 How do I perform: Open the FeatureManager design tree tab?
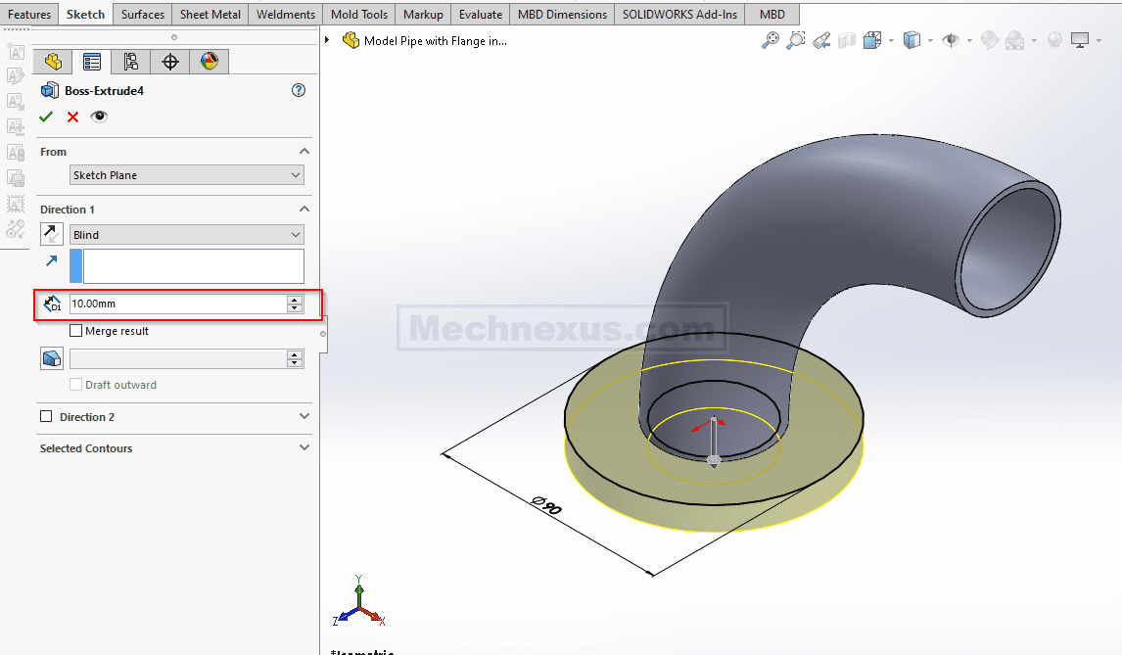coord(53,62)
